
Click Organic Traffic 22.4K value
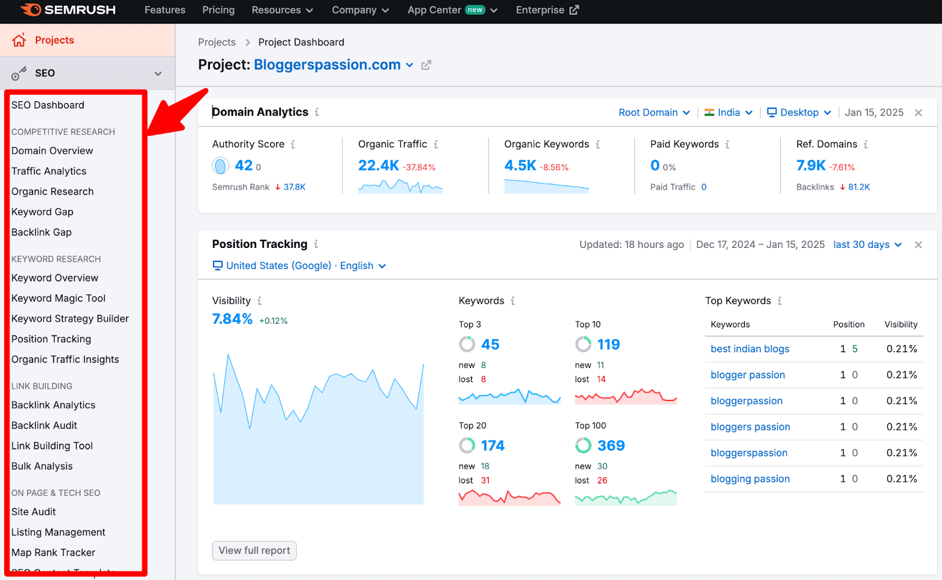tap(379, 166)
